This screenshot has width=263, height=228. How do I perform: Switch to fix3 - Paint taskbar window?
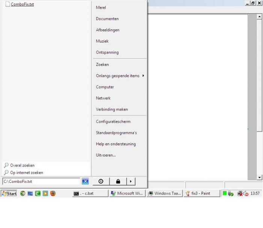coord(202,193)
